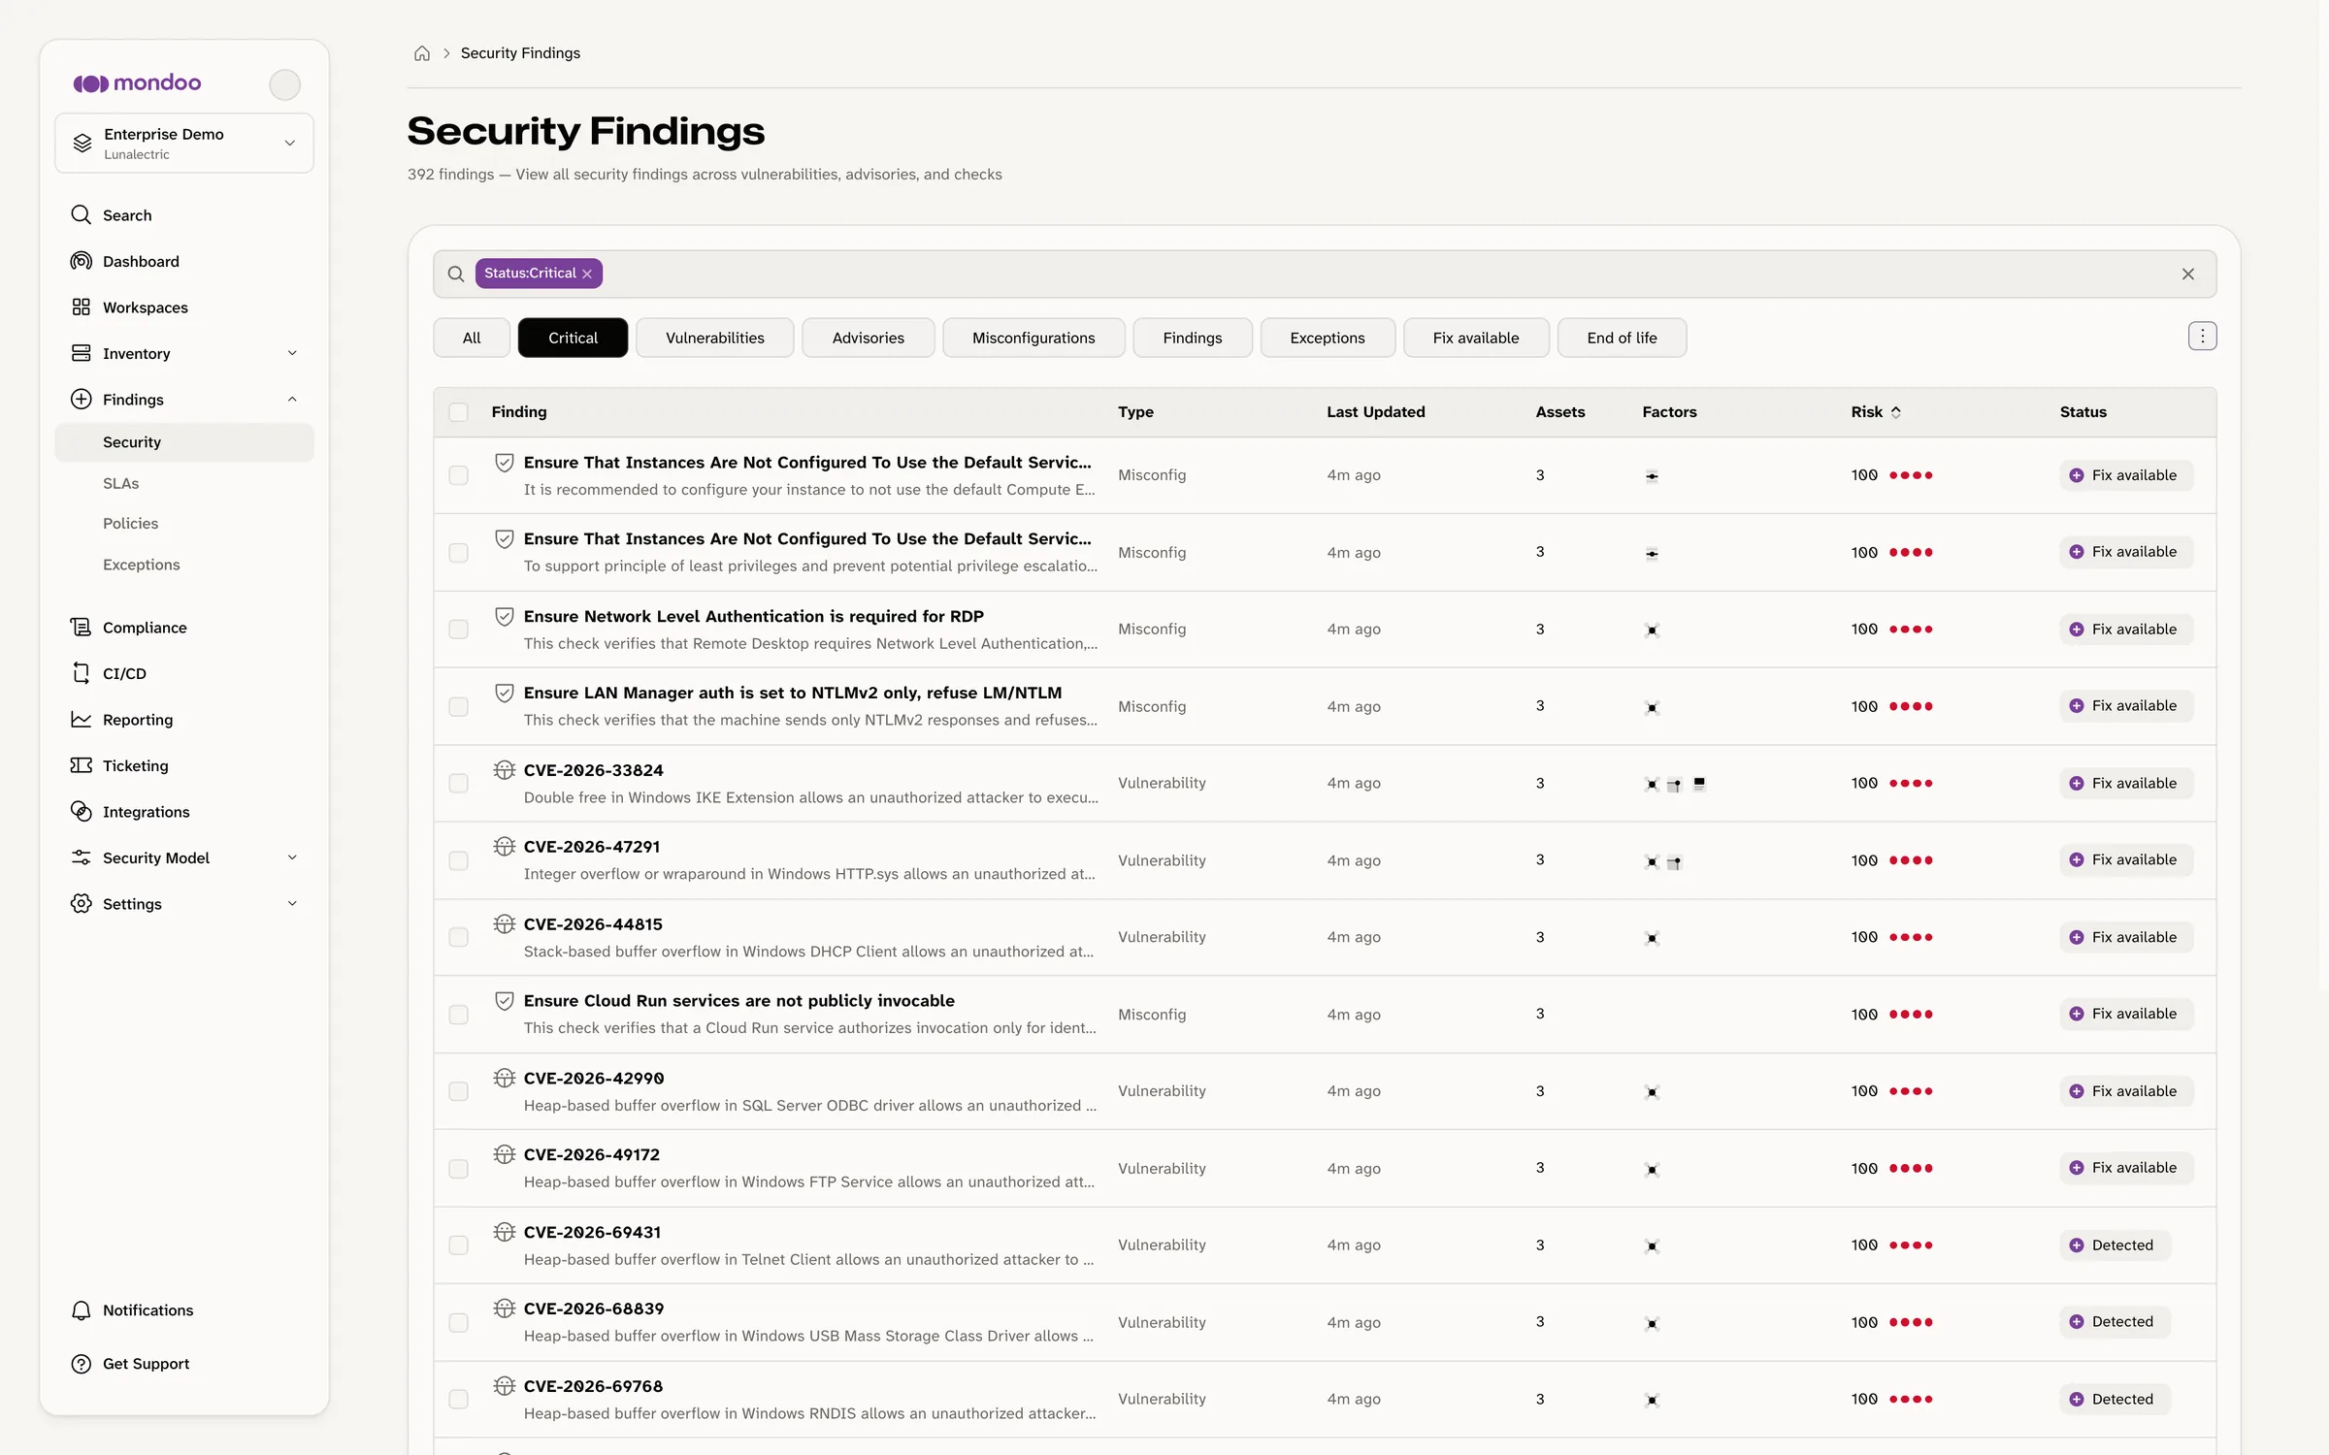Viewport: 2329px width, 1455px height.
Task: Select the End of life tab
Action: (x=1622, y=338)
